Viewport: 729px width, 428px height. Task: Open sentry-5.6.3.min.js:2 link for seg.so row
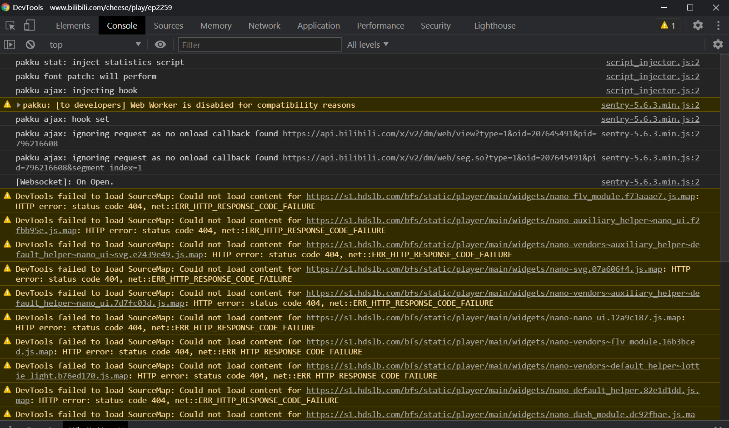(650, 158)
